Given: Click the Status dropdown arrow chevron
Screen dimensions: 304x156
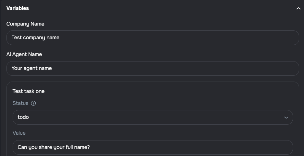Looking at the screenshot, I should point(286,117).
